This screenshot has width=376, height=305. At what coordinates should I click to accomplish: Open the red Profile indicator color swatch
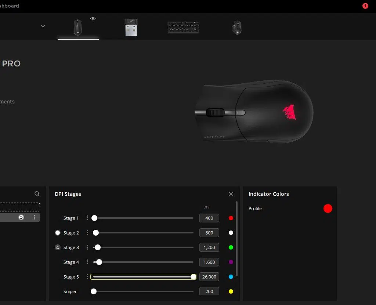328,208
